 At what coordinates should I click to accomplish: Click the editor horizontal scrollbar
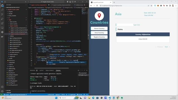(x=51, y=68)
